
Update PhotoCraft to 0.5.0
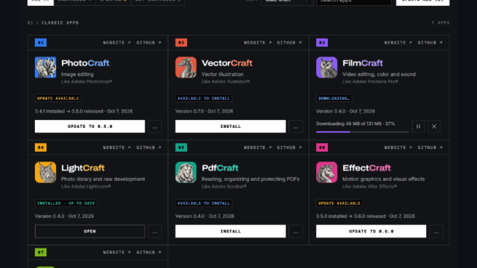[89, 127]
